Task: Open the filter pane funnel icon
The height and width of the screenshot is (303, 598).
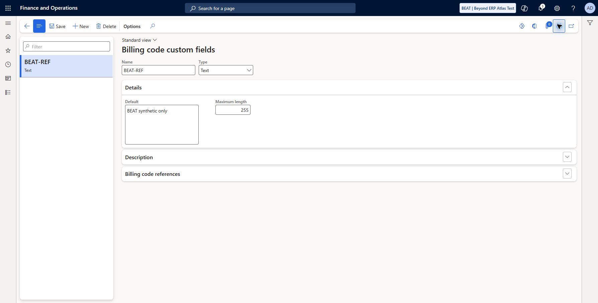Action: point(590,23)
